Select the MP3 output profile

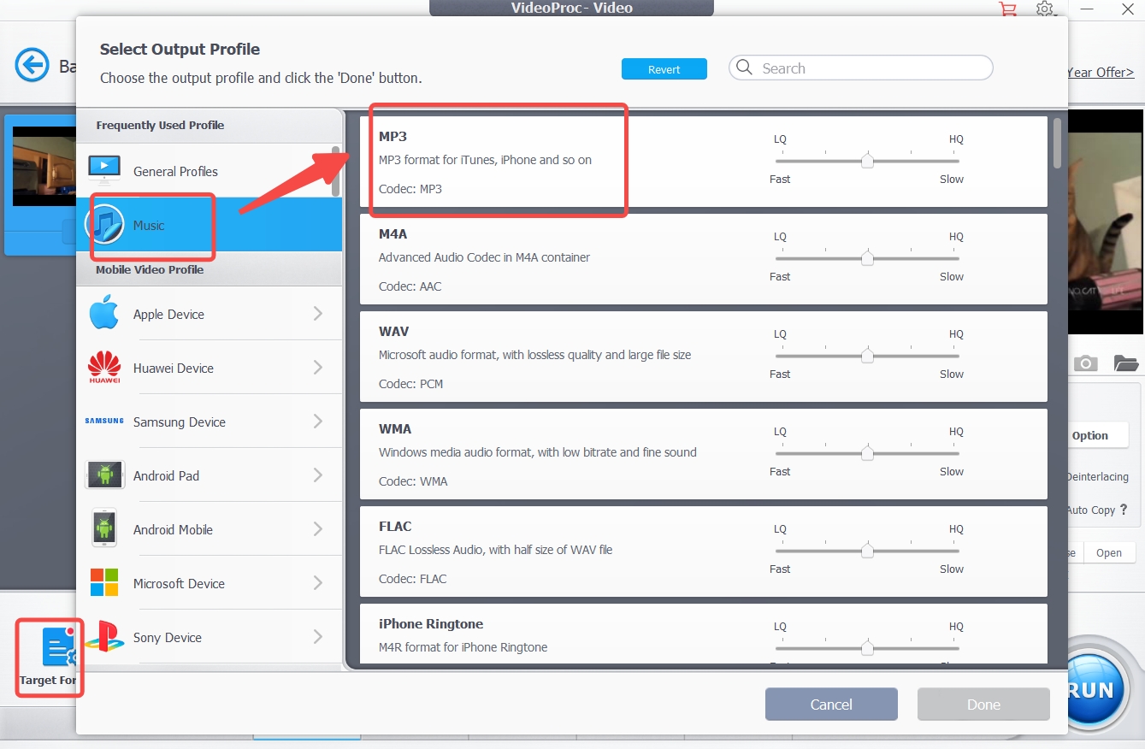[499, 161]
